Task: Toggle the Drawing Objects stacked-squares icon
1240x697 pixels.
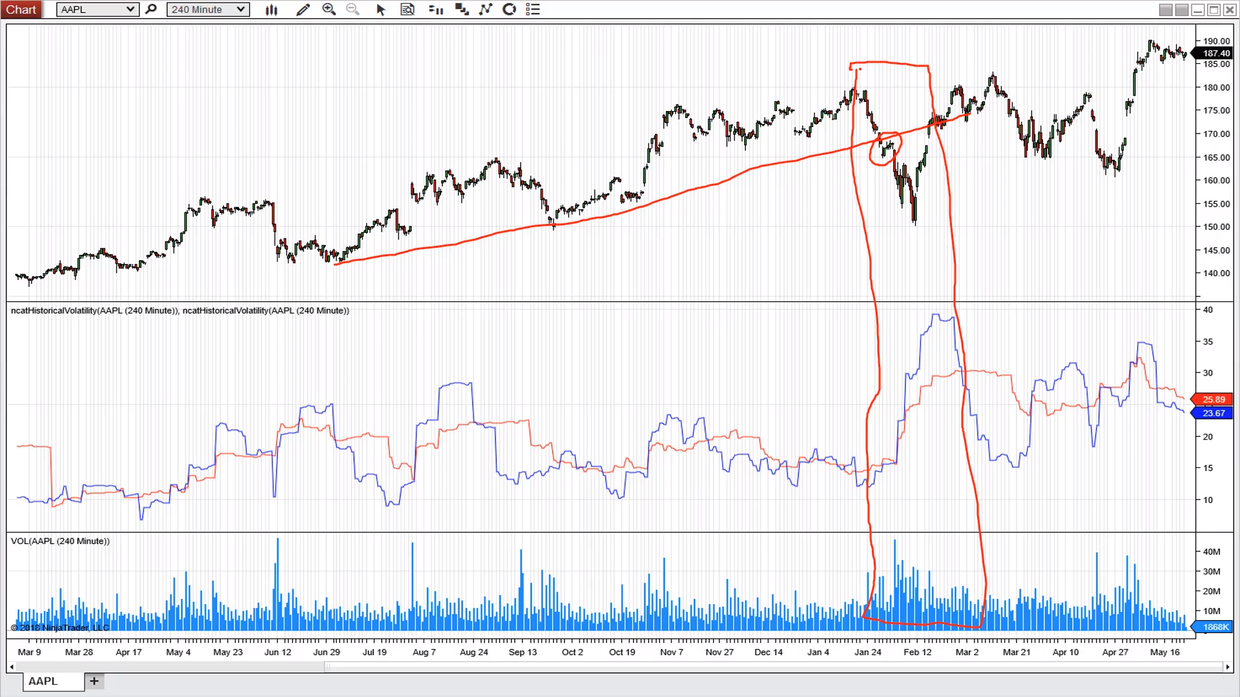Action: coord(461,9)
